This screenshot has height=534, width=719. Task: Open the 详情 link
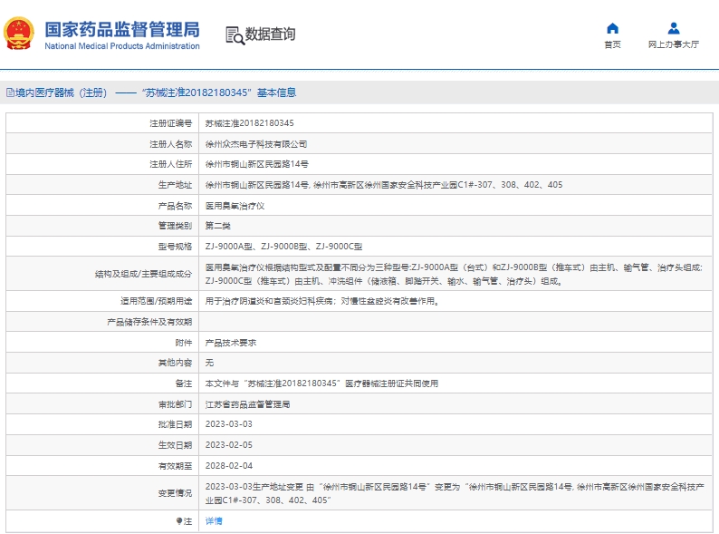[x=214, y=521]
